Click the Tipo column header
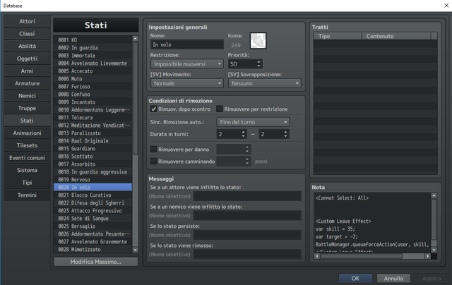The height and width of the screenshot is (285, 452). click(338, 36)
